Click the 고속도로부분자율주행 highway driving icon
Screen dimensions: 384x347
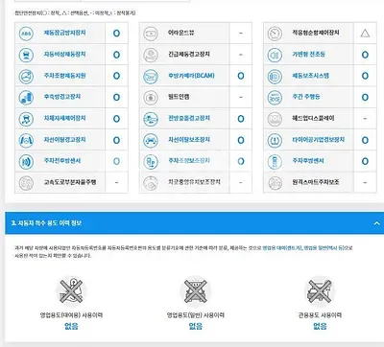pyautogui.click(x=26, y=183)
